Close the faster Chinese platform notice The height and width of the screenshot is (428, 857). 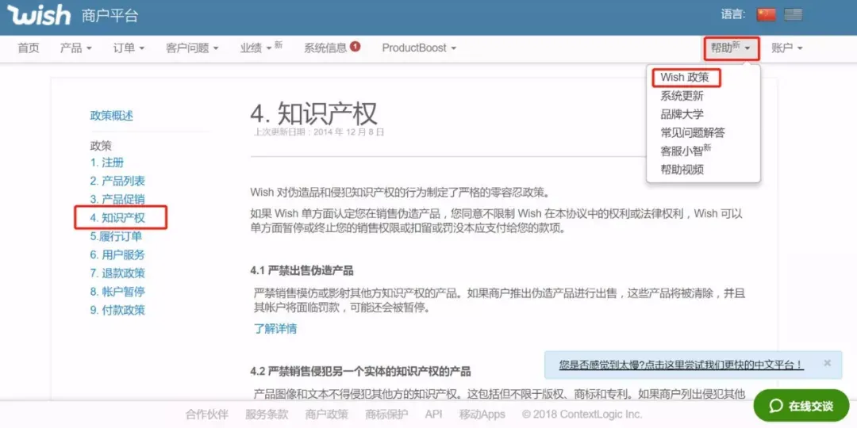click(827, 362)
